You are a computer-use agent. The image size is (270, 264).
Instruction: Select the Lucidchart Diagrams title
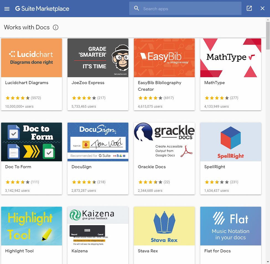pyautogui.click(x=27, y=83)
